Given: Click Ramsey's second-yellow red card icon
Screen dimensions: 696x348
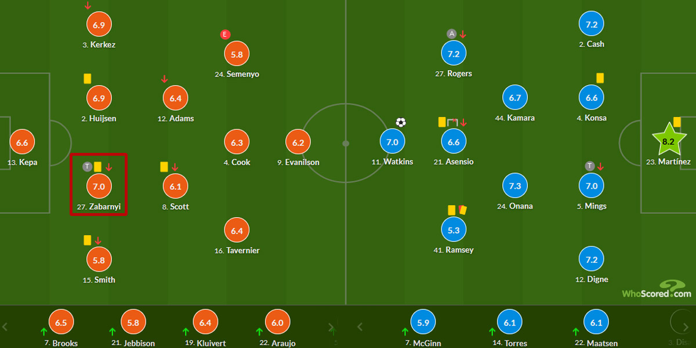Looking at the screenshot, I should pyautogui.click(x=462, y=210).
